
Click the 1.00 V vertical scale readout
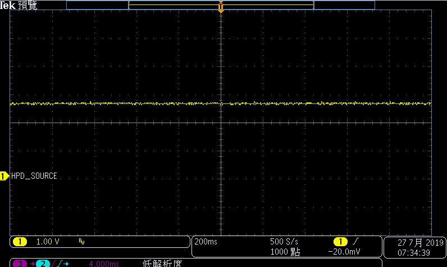pyautogui.click(x=48, y=242)
